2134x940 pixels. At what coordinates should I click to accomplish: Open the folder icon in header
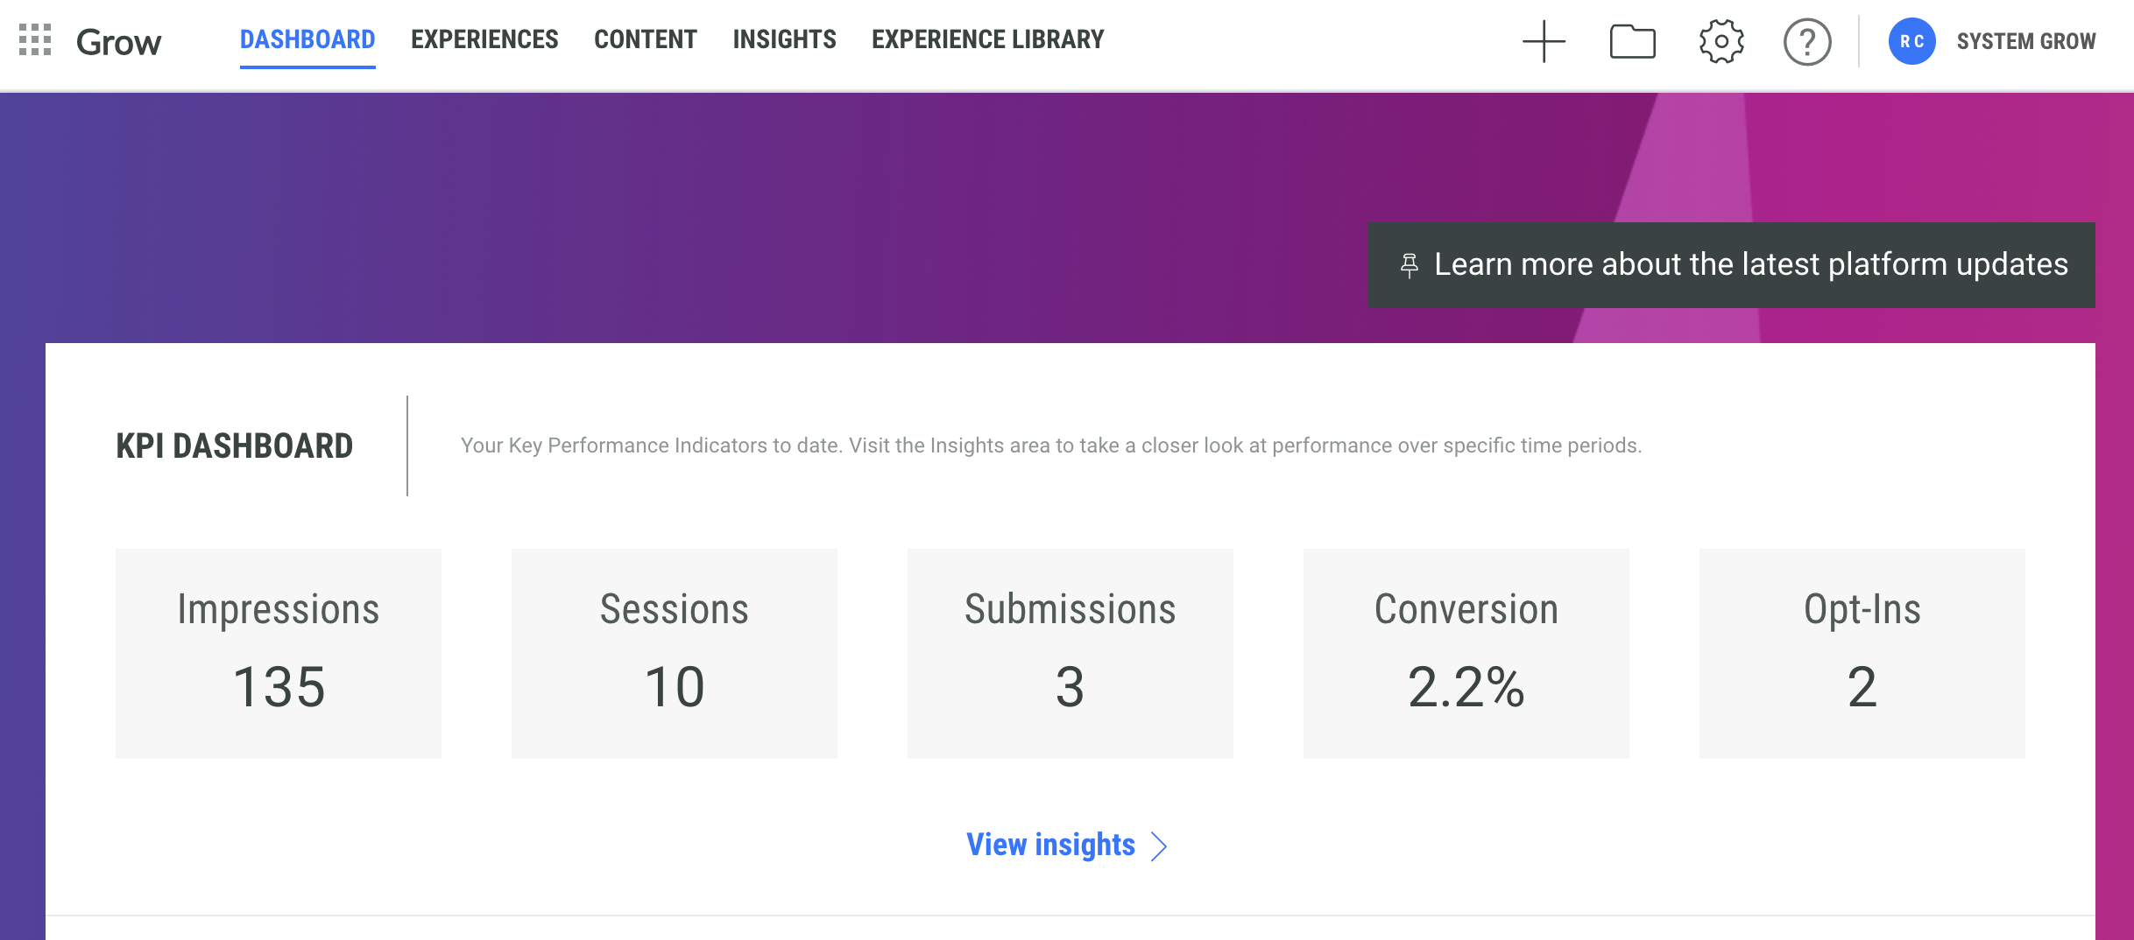1632,41
